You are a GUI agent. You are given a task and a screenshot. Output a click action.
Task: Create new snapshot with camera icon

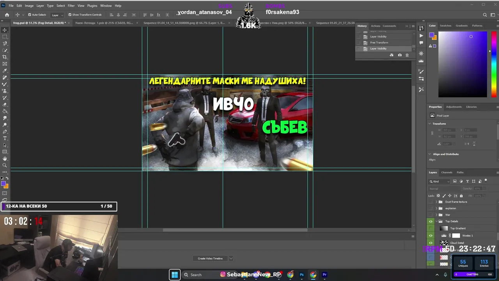point(400,55)
